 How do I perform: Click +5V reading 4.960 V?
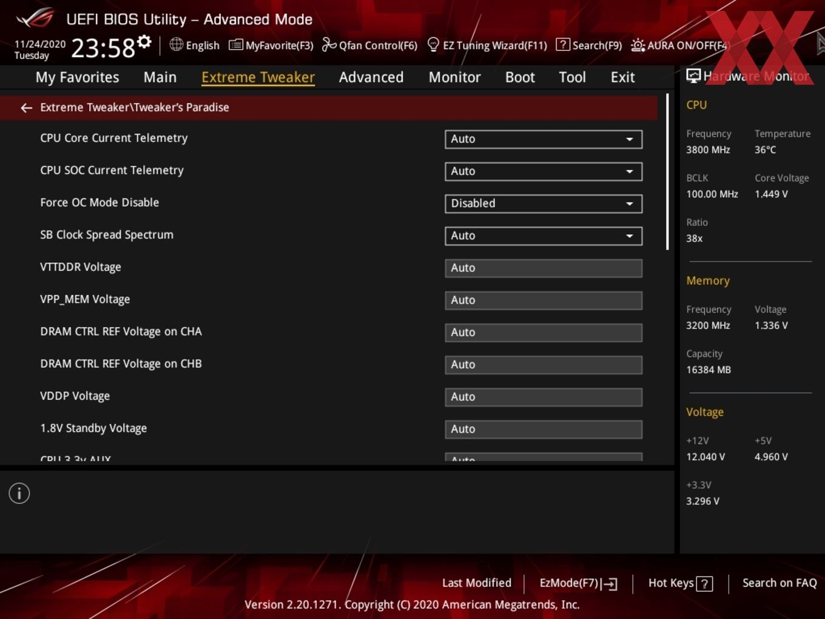tap(771, 457)
